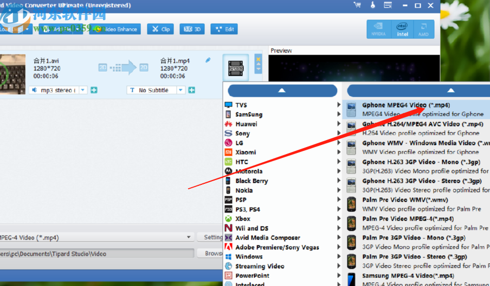Expand the Huawei submenu arrow

(339, 124)
